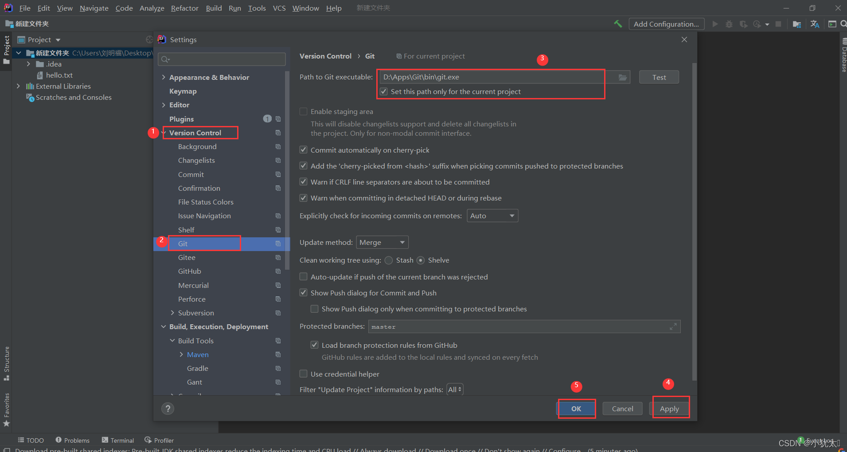847x452 pixels.
Task: Open the Project tool window sidebar tab
Action: (7, 49)
